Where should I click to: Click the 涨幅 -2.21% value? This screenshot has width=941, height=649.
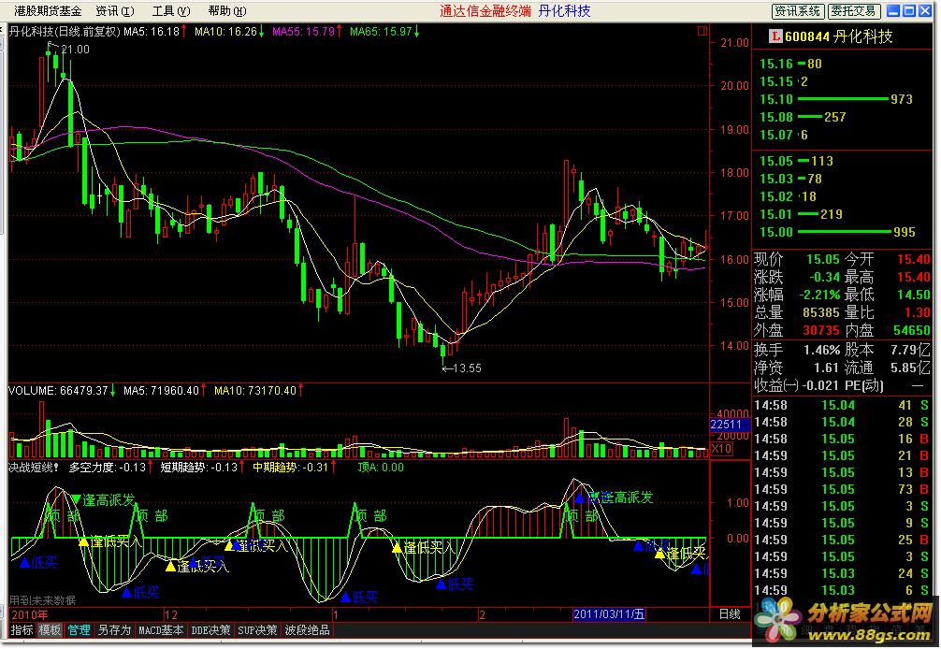[x=819, y=296]
